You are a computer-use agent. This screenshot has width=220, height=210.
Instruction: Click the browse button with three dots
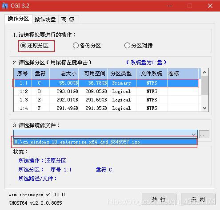point(204,134)
